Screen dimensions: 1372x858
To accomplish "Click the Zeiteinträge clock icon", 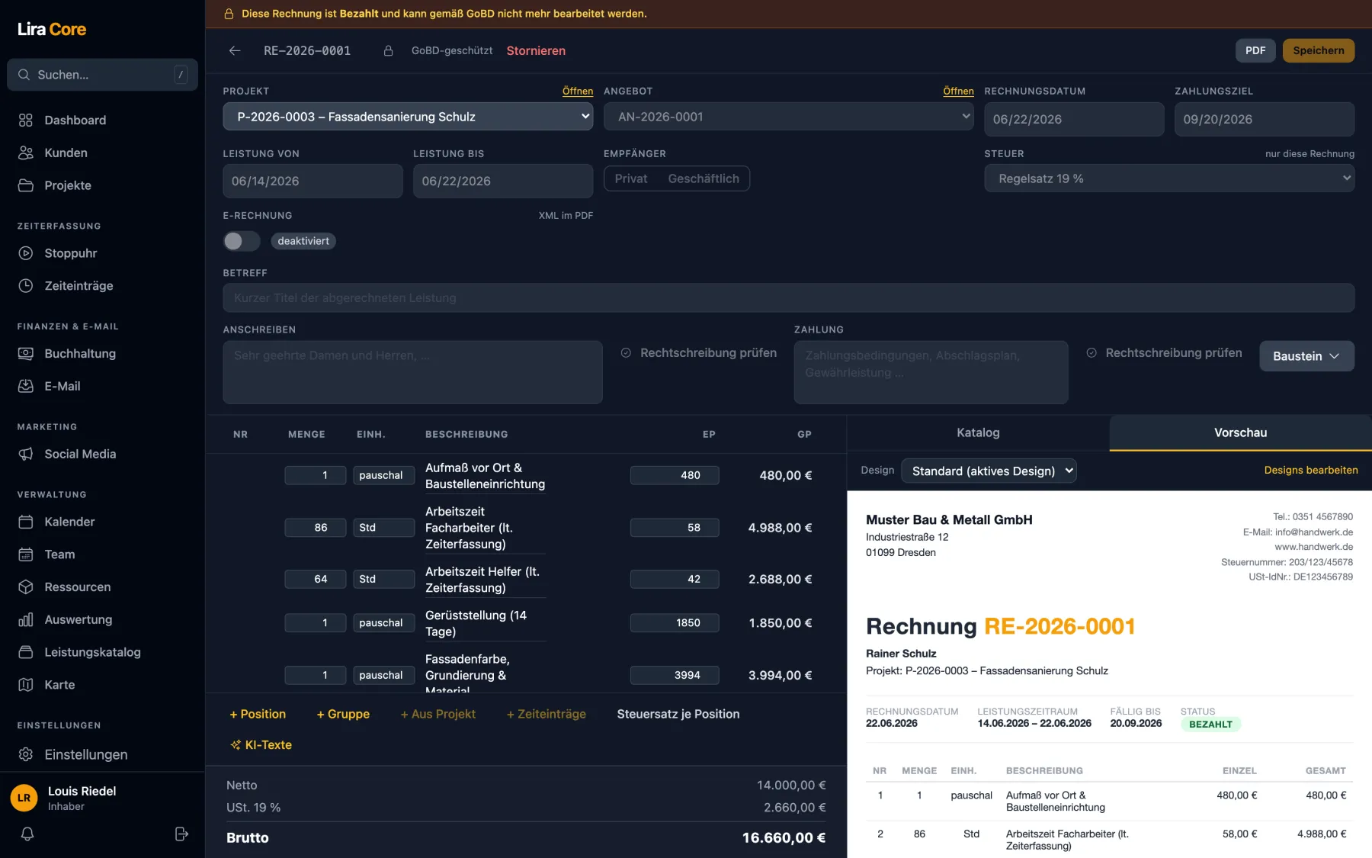I will point(26,286).
